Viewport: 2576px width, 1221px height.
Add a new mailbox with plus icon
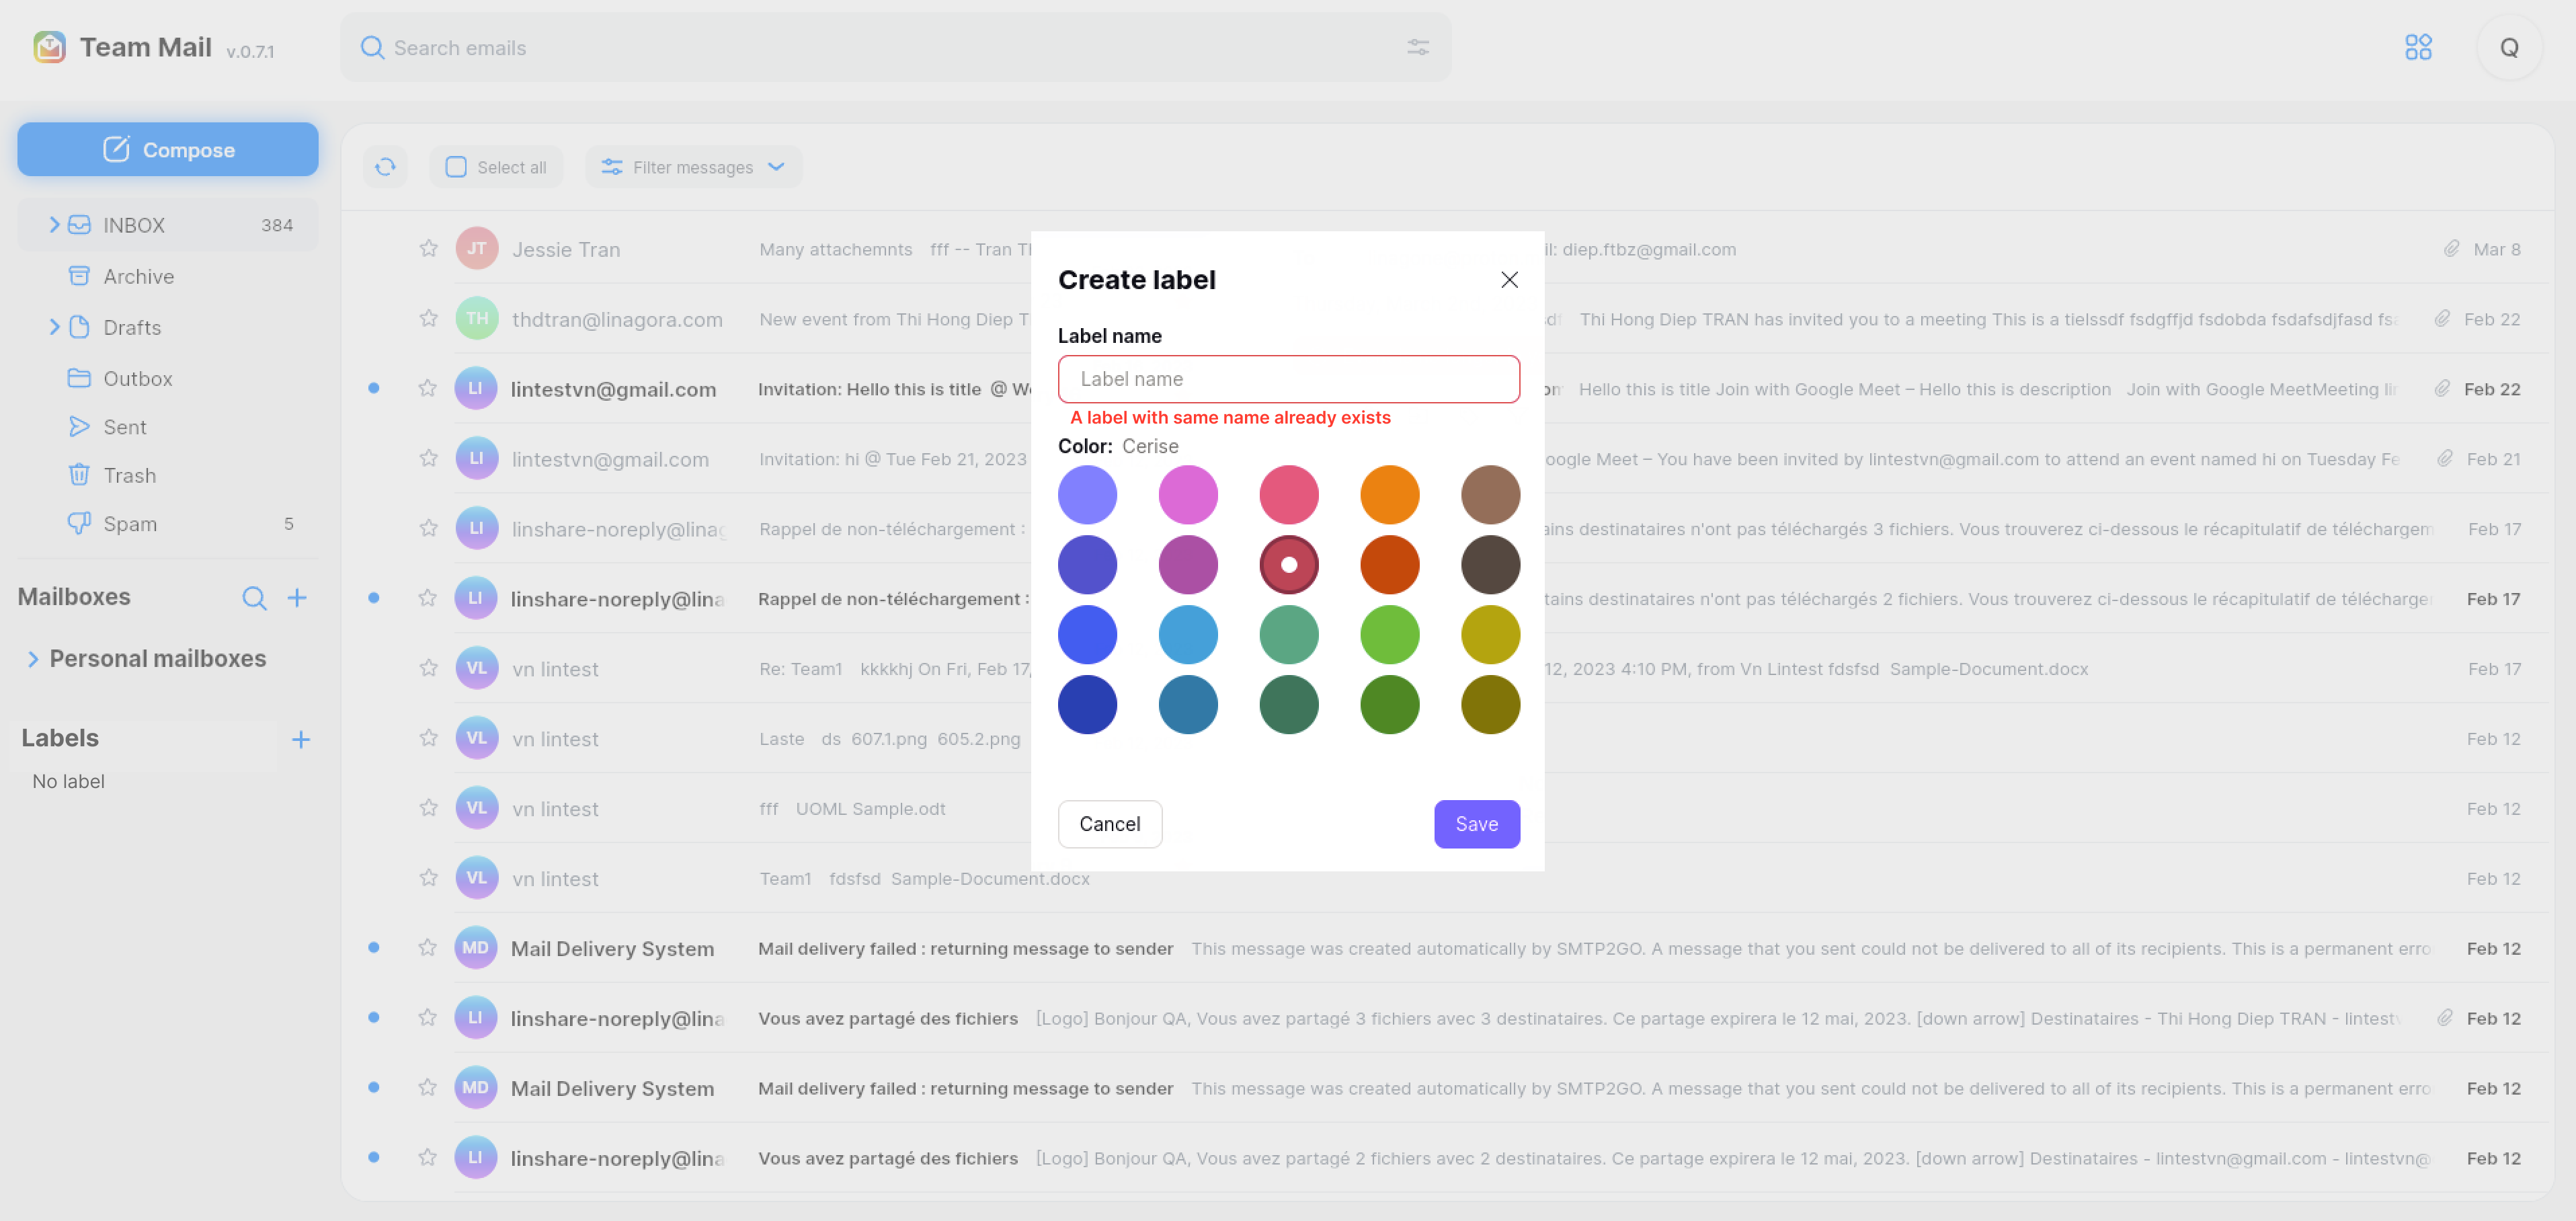297,598
